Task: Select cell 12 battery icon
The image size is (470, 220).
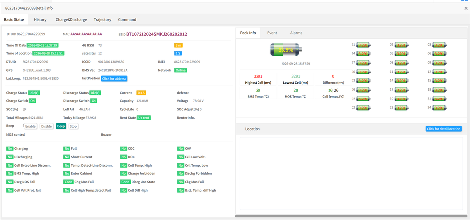Action: tap(440, 72)
